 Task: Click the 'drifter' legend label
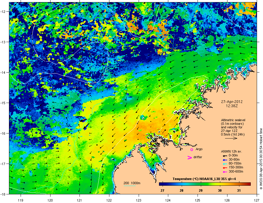click(x=198, y=157)
